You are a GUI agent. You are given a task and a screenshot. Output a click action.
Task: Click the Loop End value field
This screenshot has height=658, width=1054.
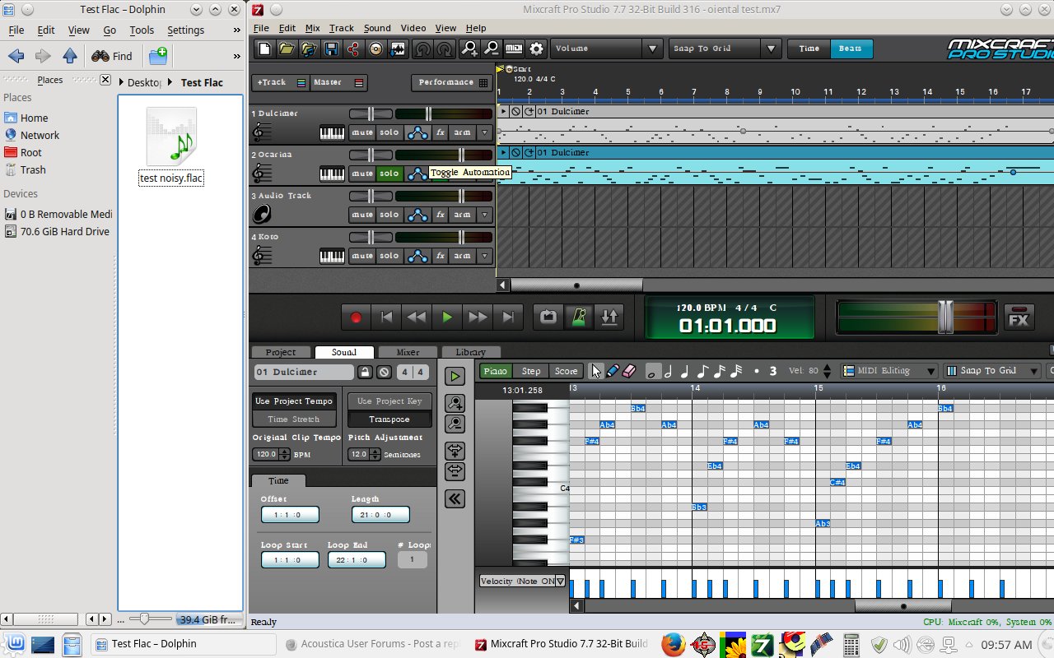(x=357, y=560)
